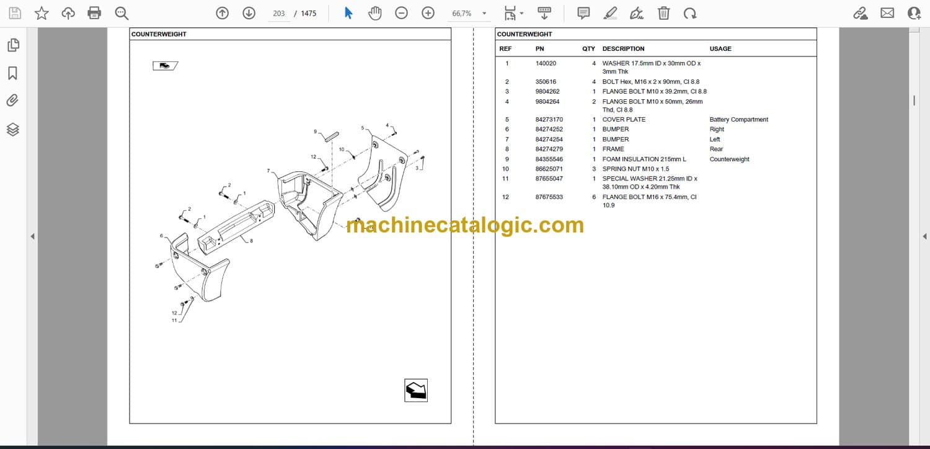Send the file by email
The height and width of the screenshot is (449, 930).
coord(887,13)
